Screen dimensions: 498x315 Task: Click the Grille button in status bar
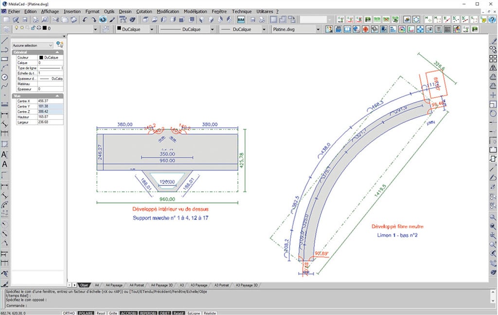click(113, 313)
